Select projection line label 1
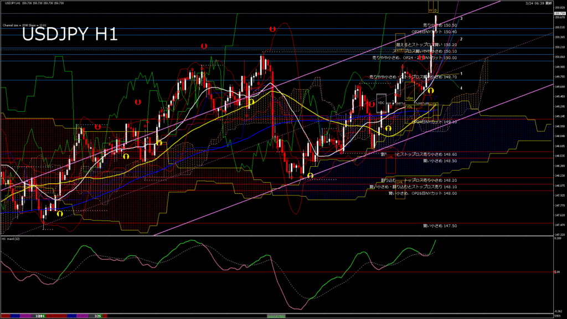The height and width of the screenshot is (319, 567). 461,74
